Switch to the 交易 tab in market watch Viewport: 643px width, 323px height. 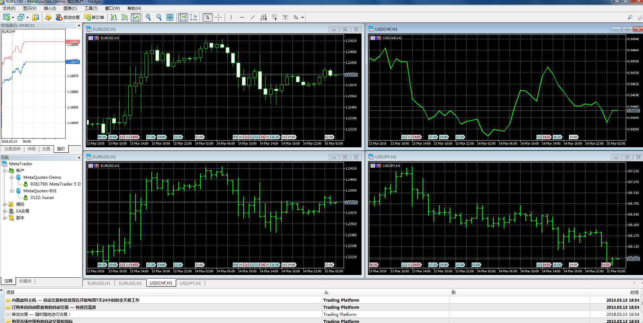click(x=46, y=149)
